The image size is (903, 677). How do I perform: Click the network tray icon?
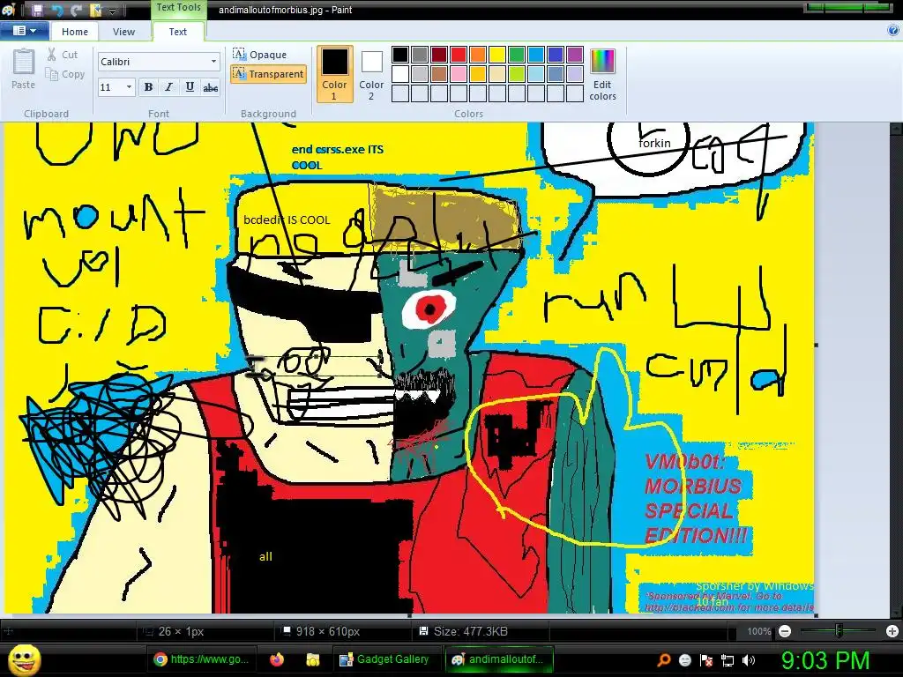coord(728,660)
